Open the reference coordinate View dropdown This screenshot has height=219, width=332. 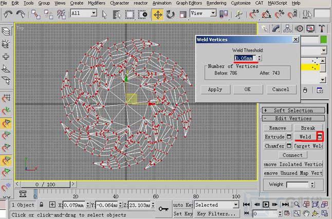[213, 13]
